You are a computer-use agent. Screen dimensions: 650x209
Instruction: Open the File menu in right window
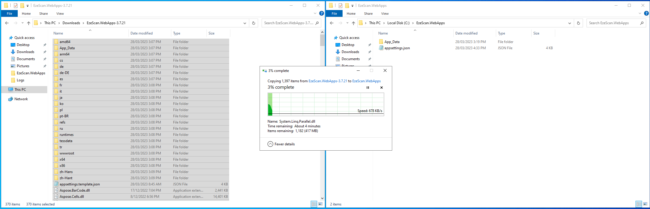334,14
